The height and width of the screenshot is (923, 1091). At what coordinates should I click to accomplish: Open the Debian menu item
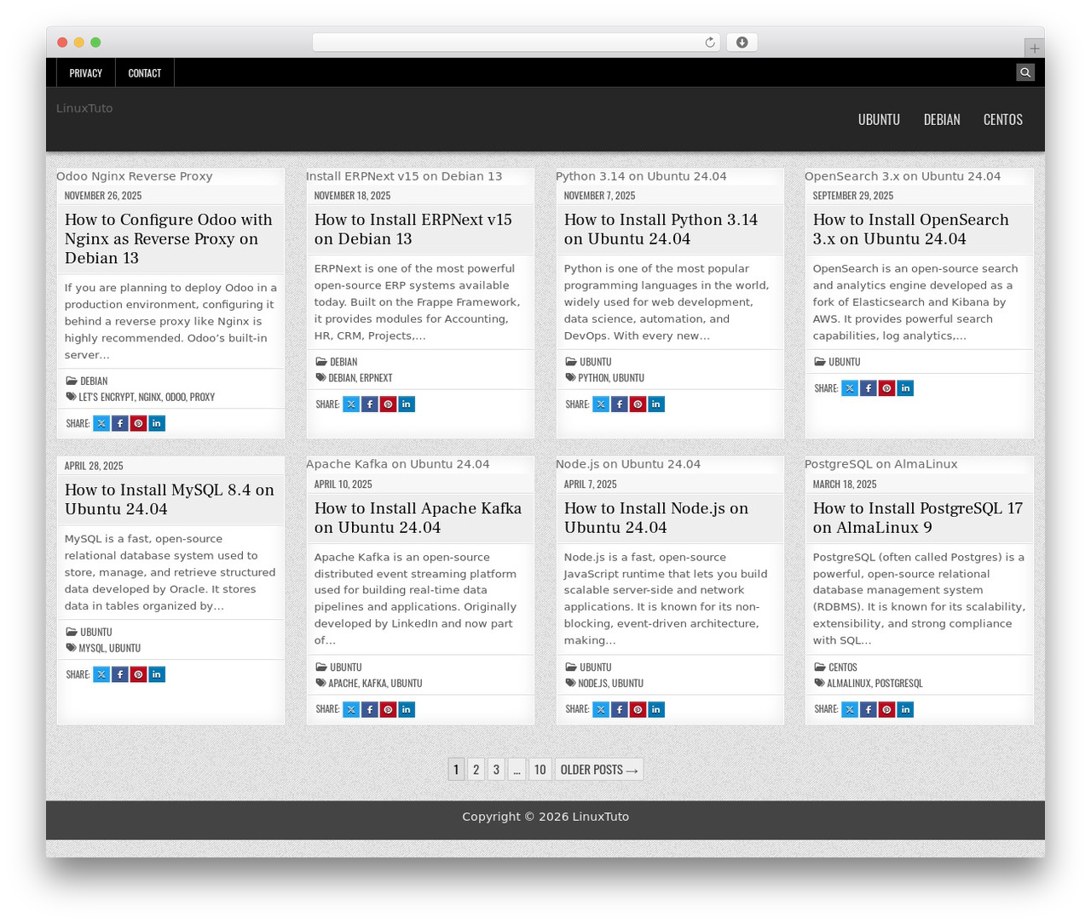coord(942,119)
